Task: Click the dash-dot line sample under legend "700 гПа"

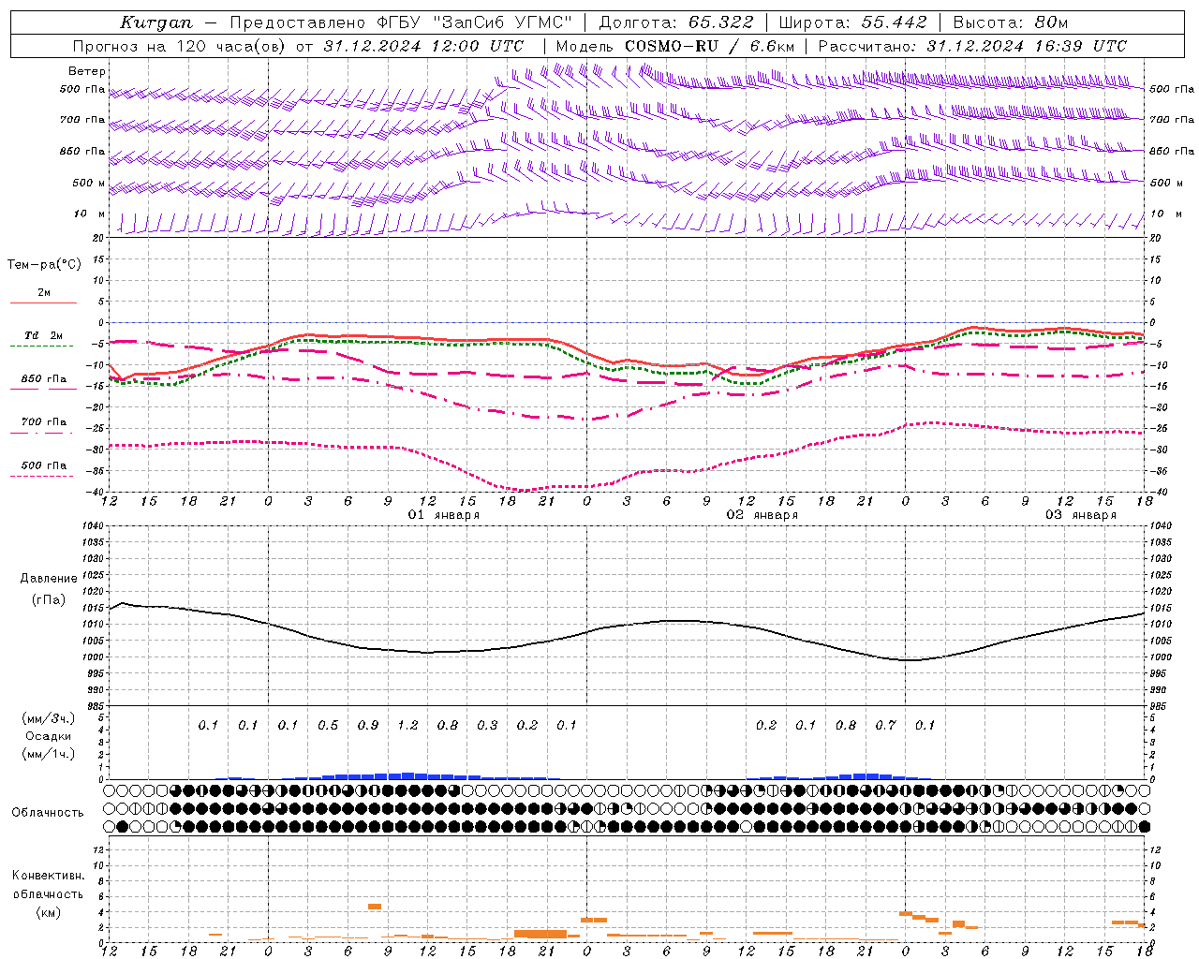Action: (x=41, y=433)
